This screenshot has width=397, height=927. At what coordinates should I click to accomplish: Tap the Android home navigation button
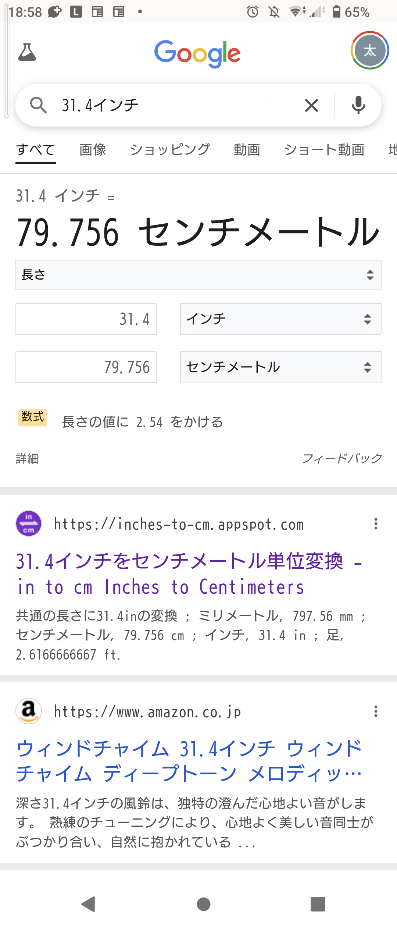(x=204, y=904)
